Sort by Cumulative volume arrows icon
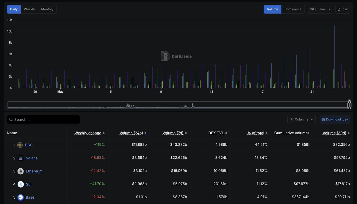 click(308, 133)
